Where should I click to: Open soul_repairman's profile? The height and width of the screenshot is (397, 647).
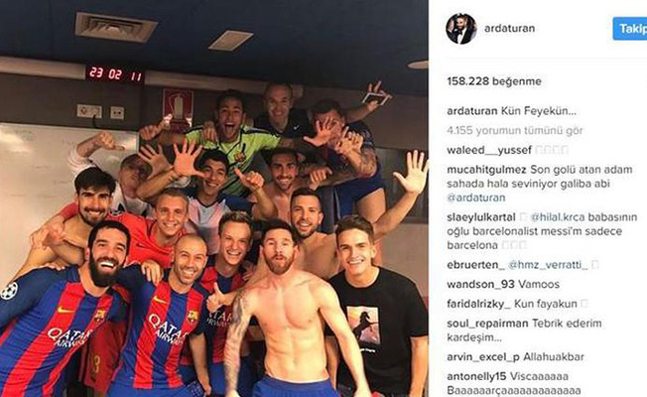(x=487, y=324)
